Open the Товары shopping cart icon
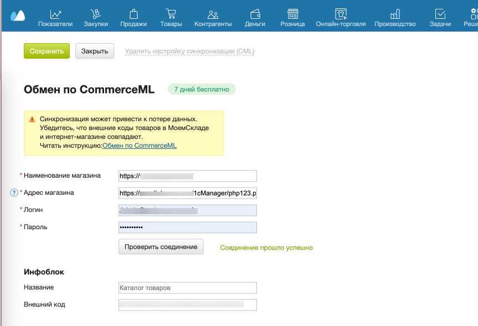 pyautogui.click(x=171, y=14)
